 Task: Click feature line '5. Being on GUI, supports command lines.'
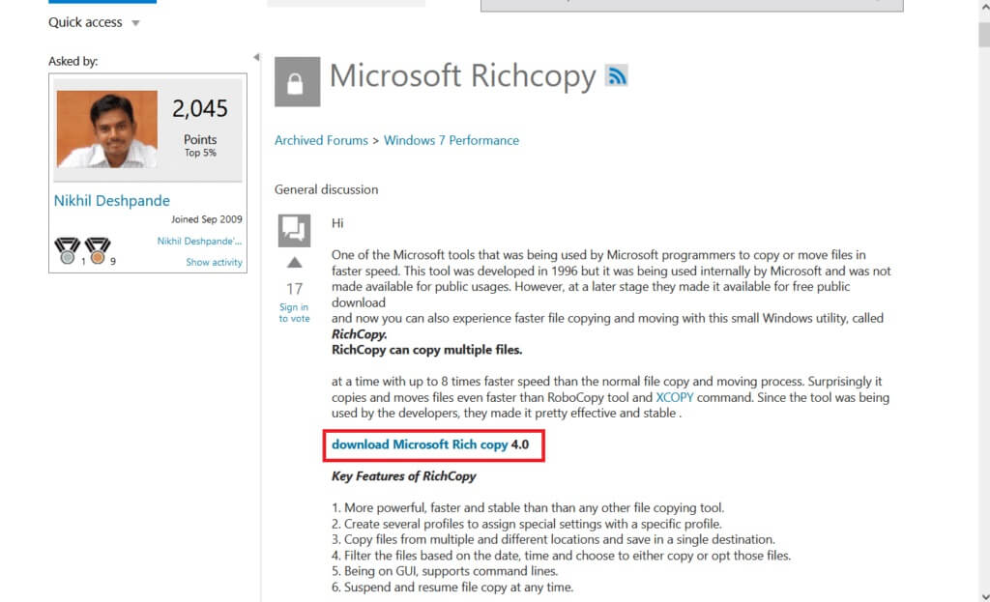tap(445, 571)
